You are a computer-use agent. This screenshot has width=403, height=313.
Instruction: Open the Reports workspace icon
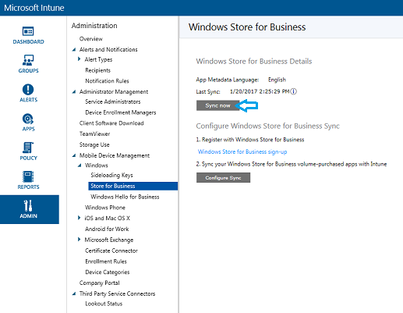[28, 176]
